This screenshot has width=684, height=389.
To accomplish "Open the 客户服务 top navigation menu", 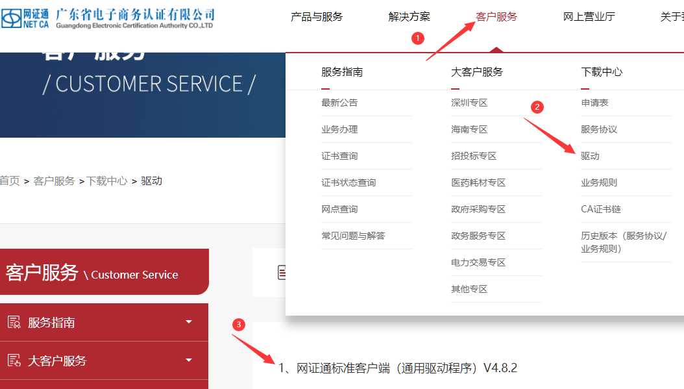I will tap(496, 17).
